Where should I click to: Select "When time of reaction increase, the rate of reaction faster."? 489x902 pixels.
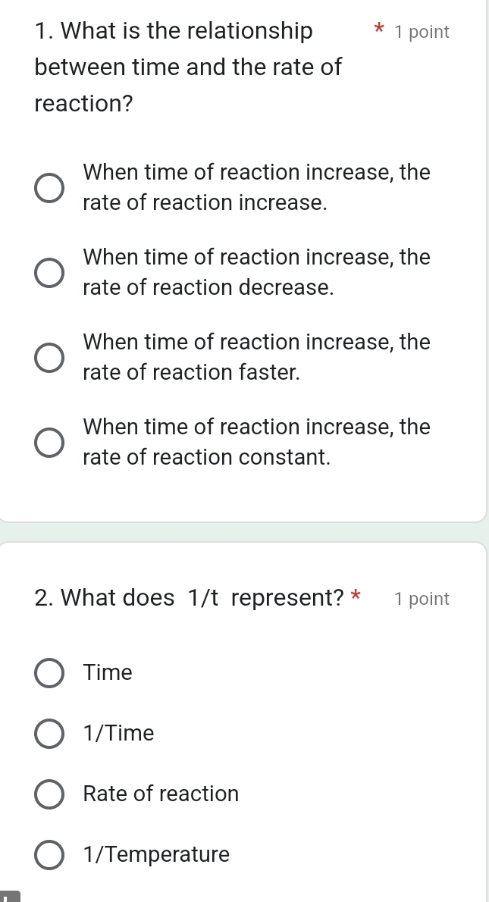[48, 357]
